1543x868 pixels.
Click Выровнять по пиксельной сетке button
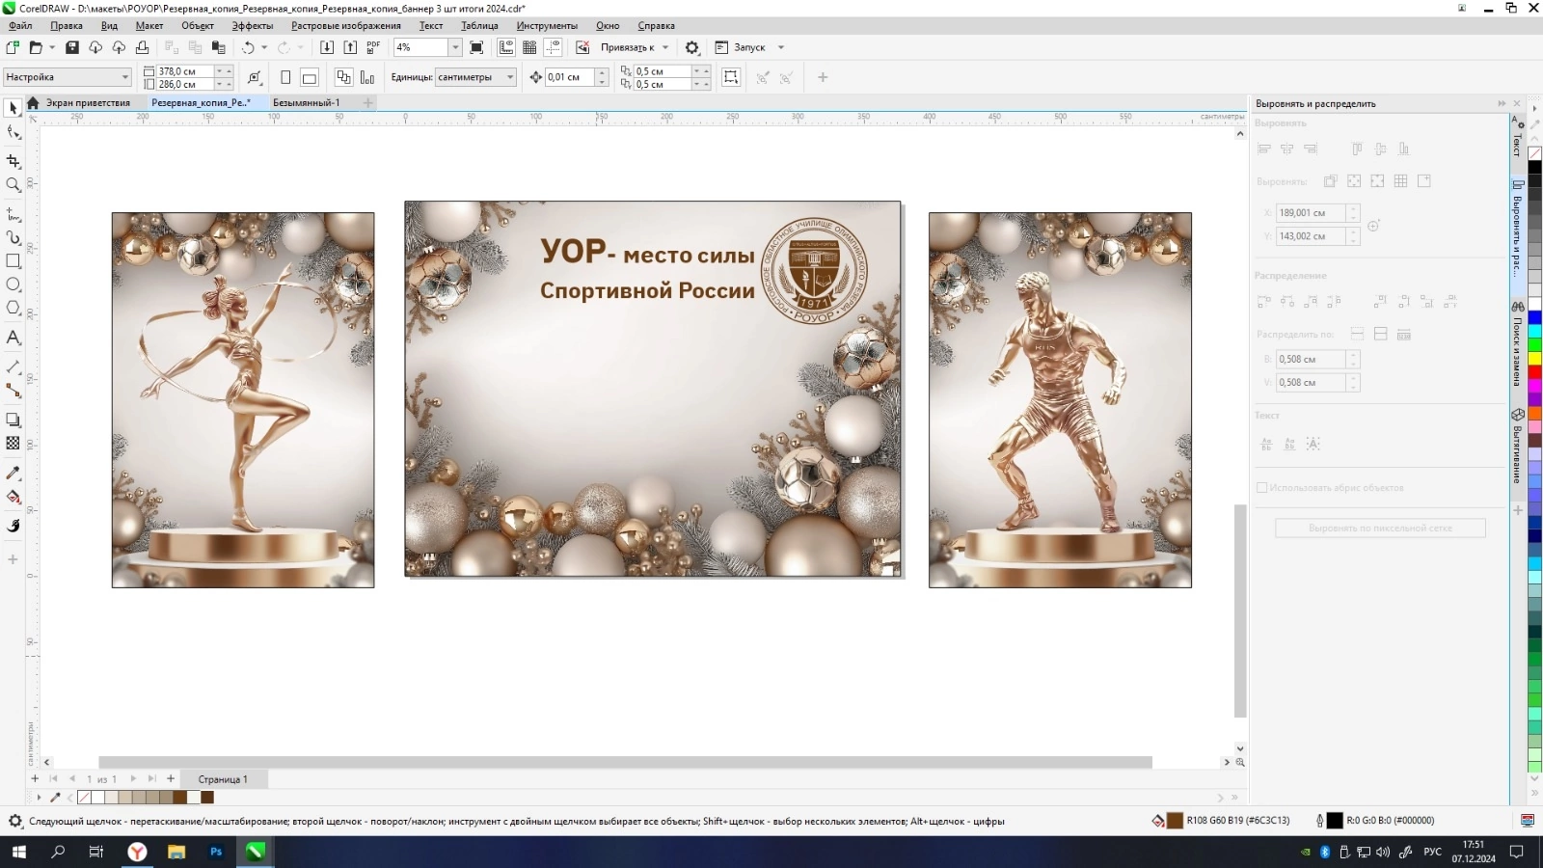[1380, 529]
